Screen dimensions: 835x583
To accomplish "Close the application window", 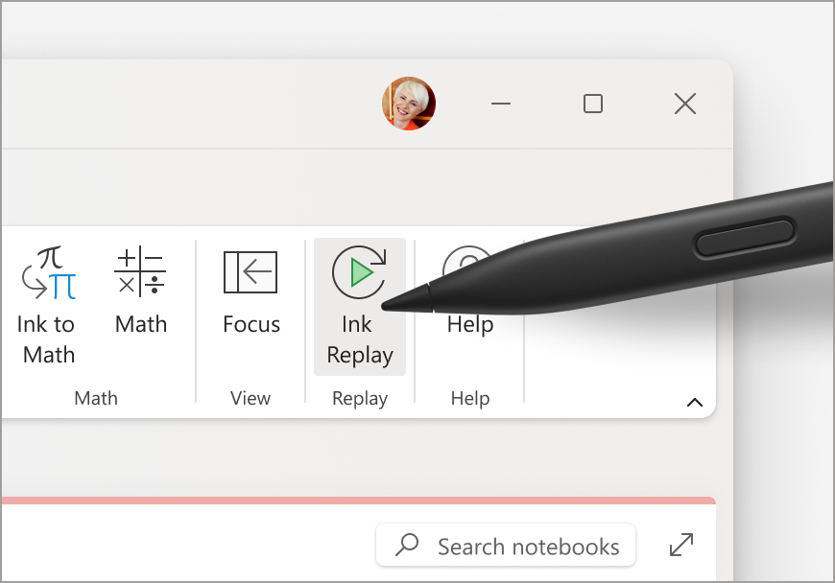I will pos(685,104).
